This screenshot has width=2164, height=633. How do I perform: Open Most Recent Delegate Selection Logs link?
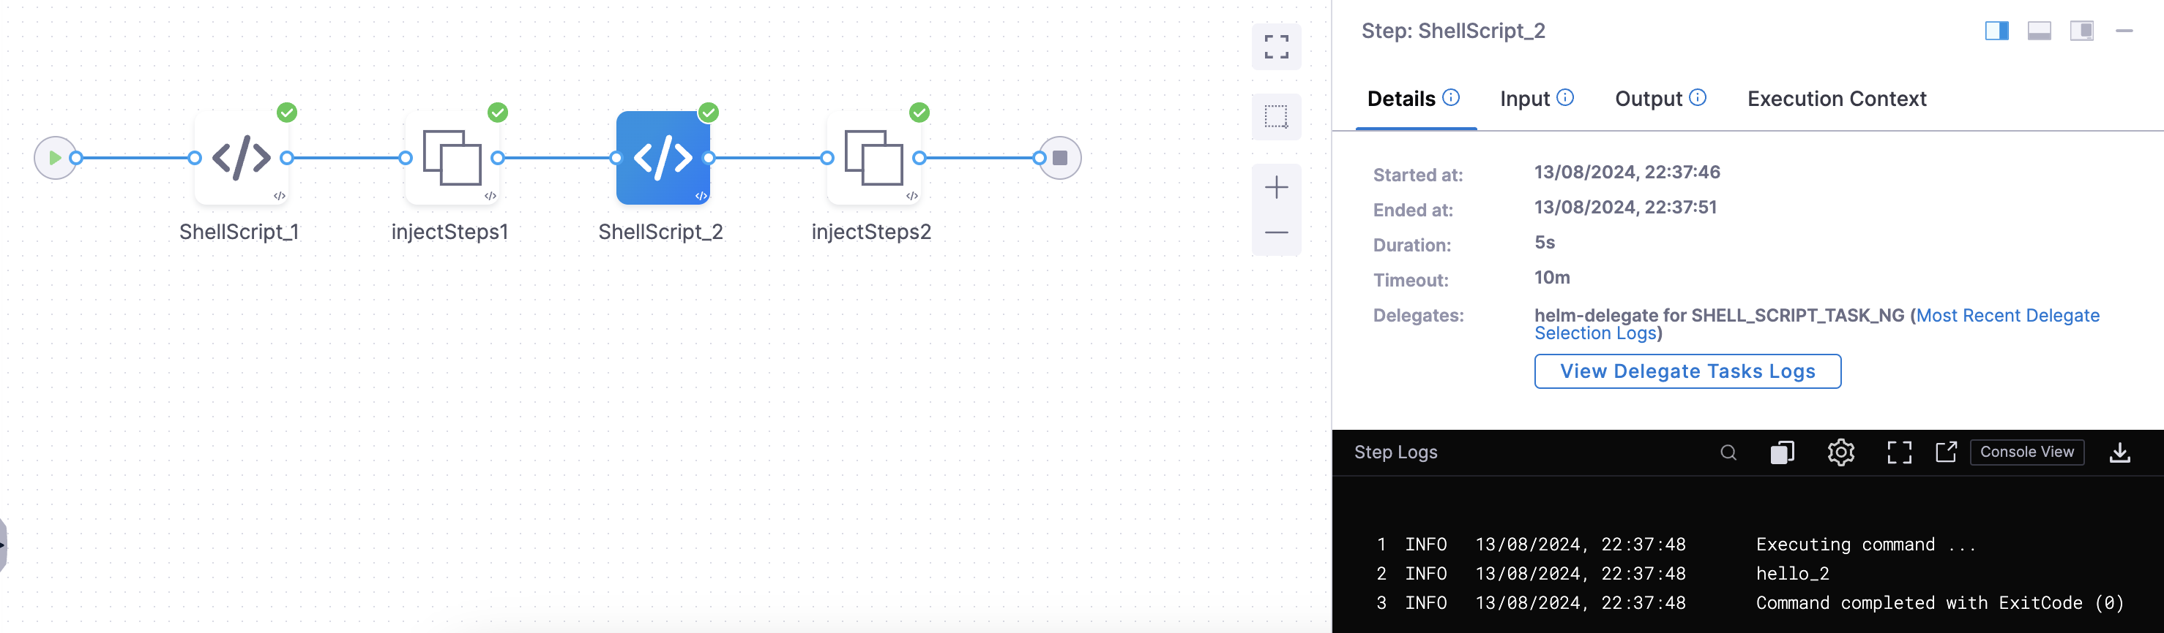click(2007, 315)
